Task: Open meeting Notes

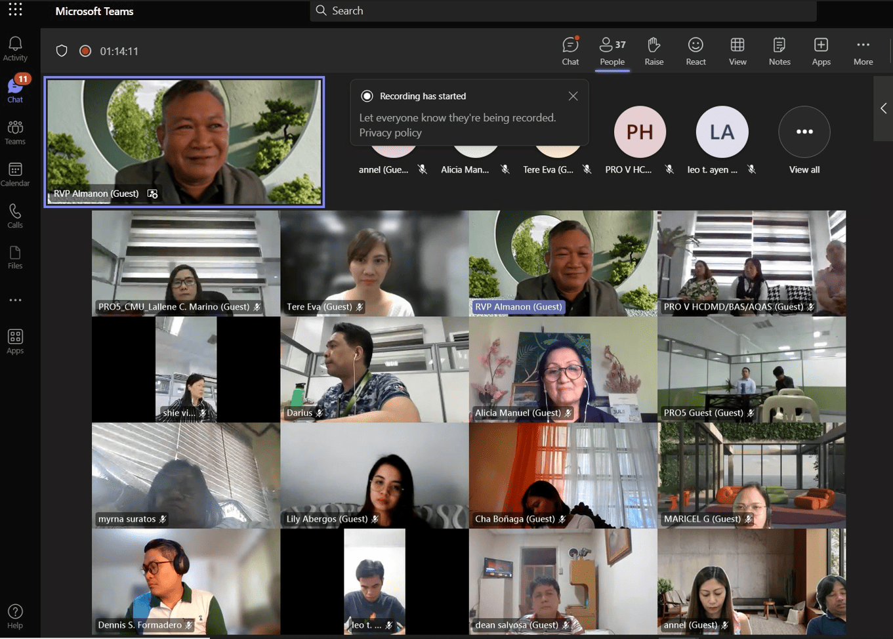Action: pyautogui.click(x=779, y=51)
